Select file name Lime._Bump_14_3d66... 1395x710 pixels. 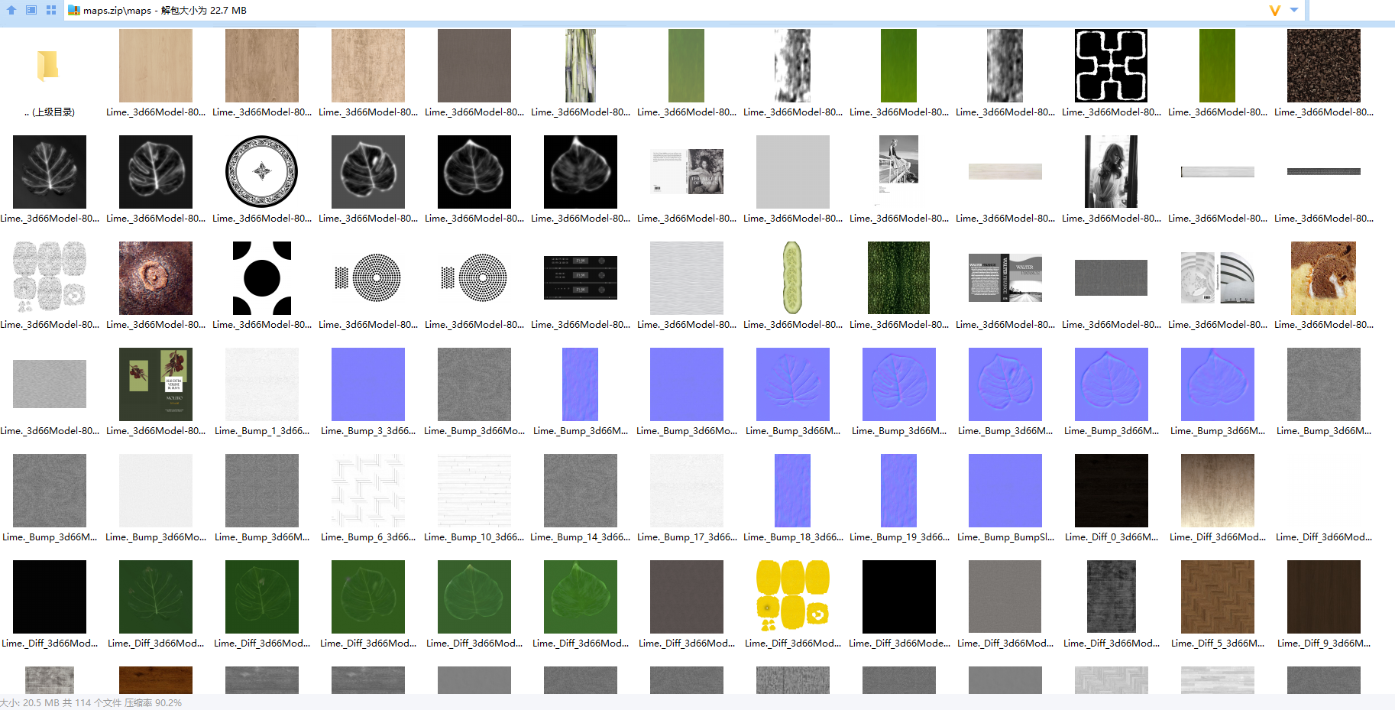pos(581,537)
